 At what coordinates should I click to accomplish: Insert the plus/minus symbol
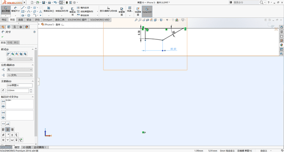click(x=12, y=135)
